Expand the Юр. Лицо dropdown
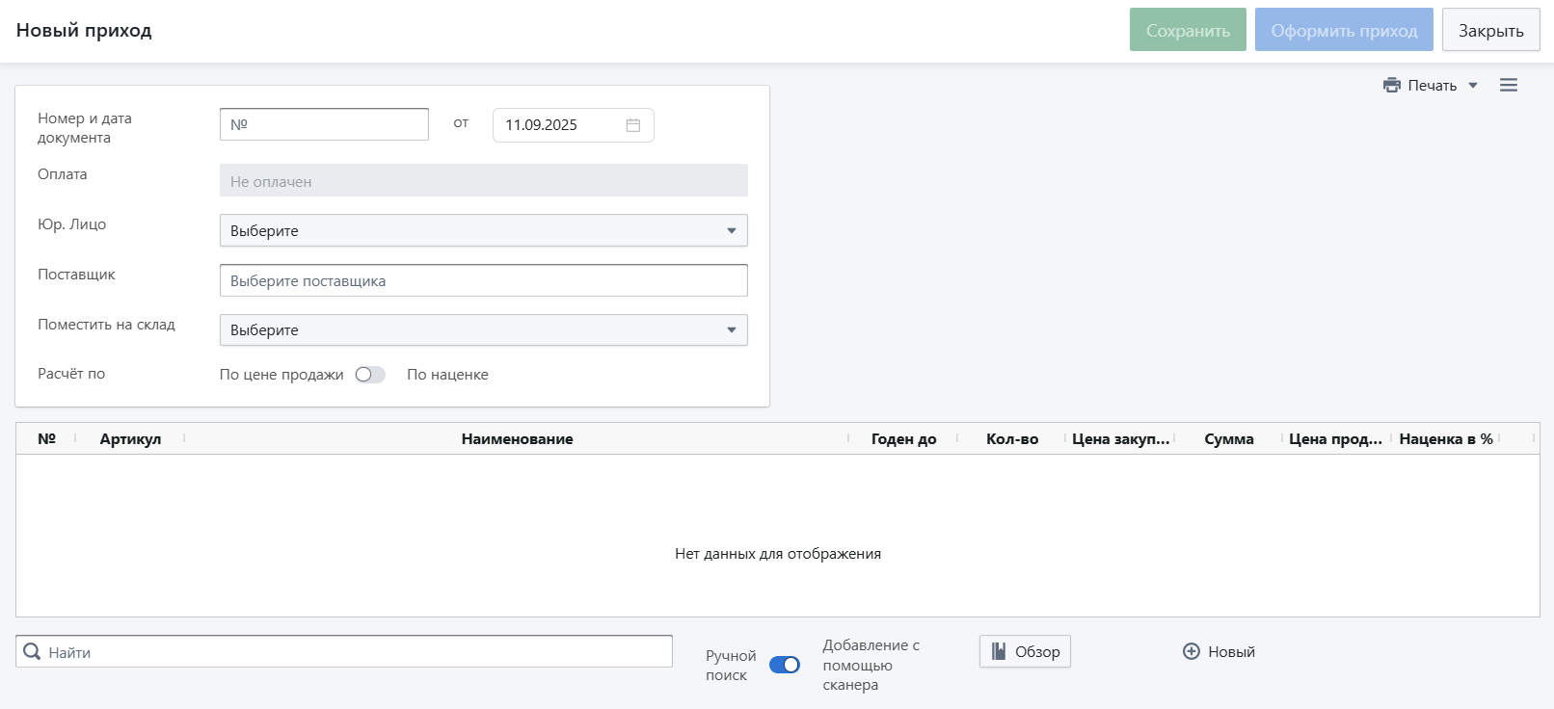 point(731,231)
